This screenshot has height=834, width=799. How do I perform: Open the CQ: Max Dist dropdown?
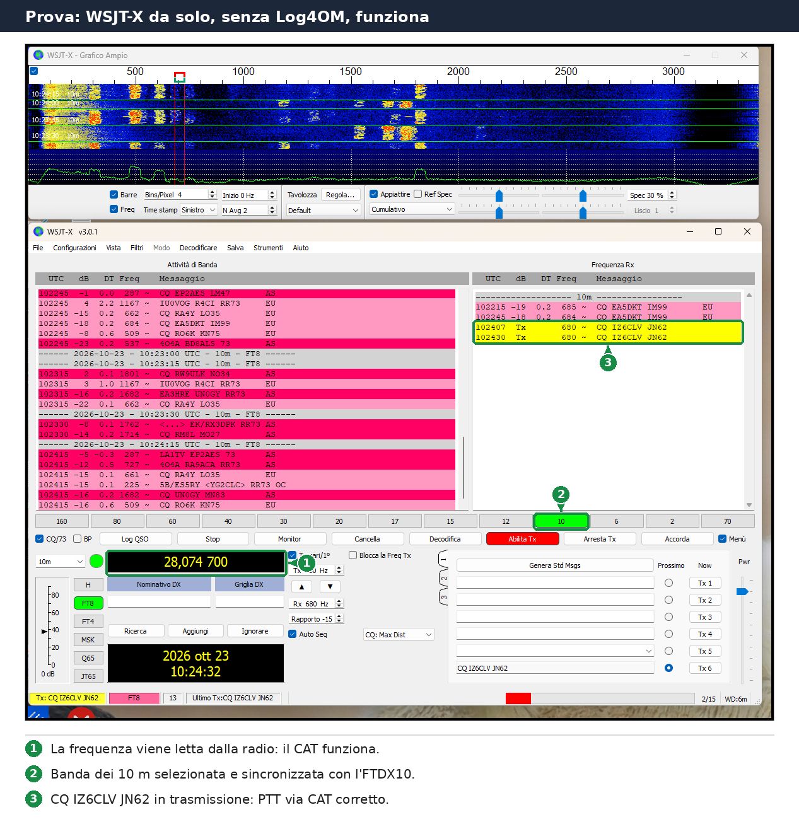(399, 635)
